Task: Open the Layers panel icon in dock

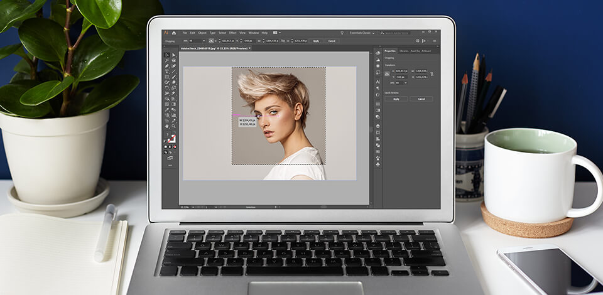Action: (x=378, y=126)
